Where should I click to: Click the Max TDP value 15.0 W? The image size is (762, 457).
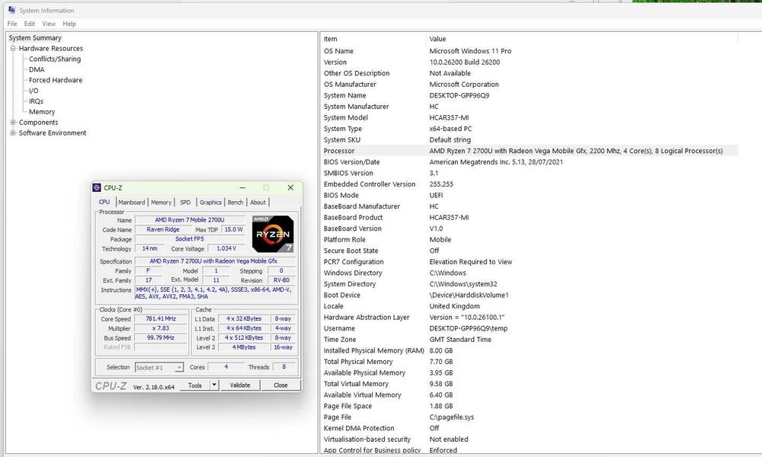pos(234,229)
